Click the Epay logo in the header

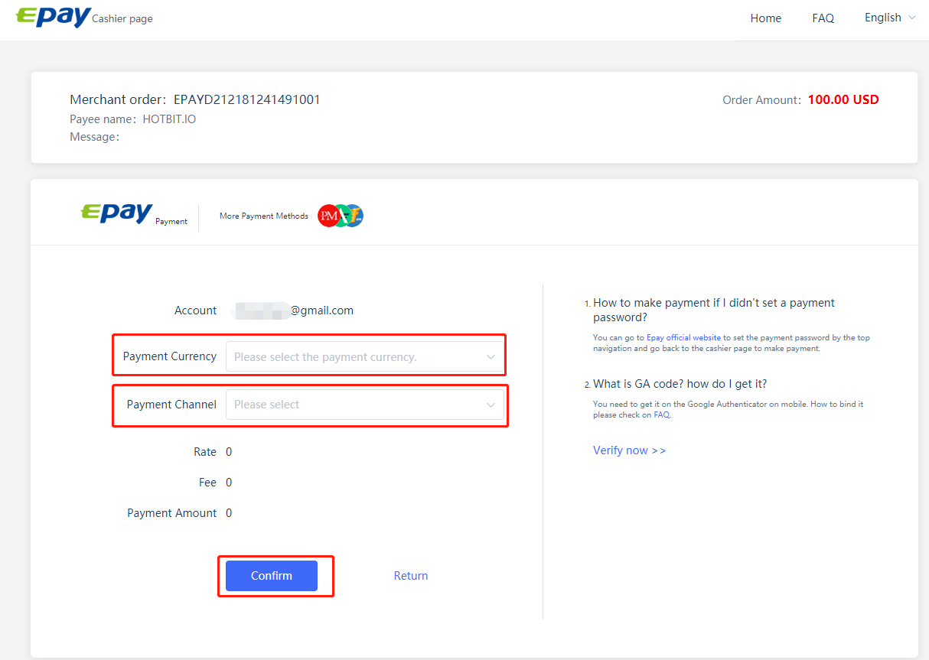[53, 17]
